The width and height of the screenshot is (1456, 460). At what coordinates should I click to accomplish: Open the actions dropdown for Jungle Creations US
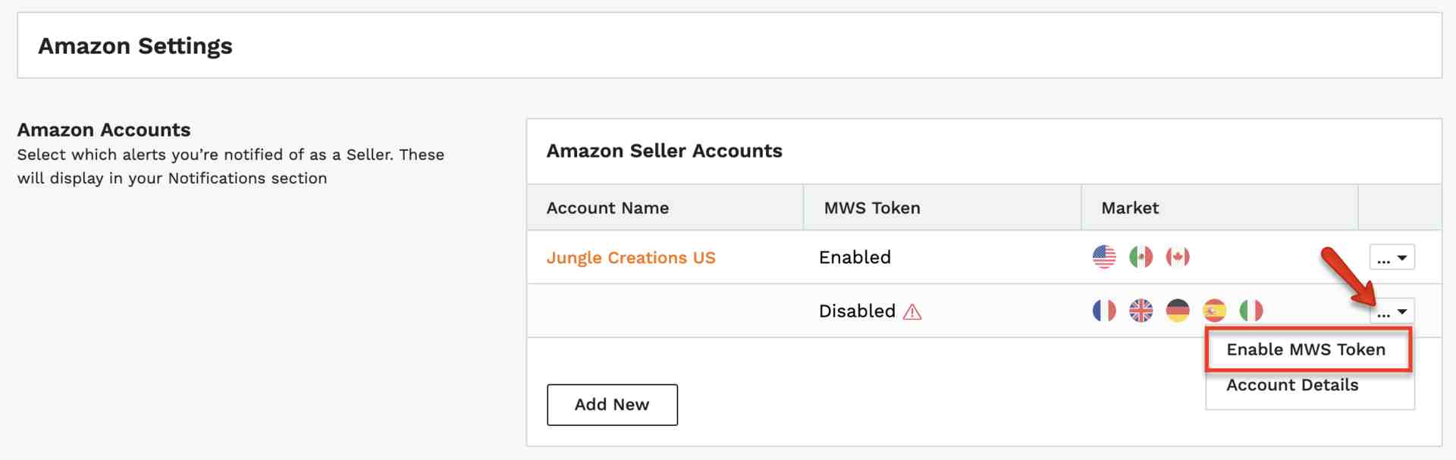pos(1392,258)
